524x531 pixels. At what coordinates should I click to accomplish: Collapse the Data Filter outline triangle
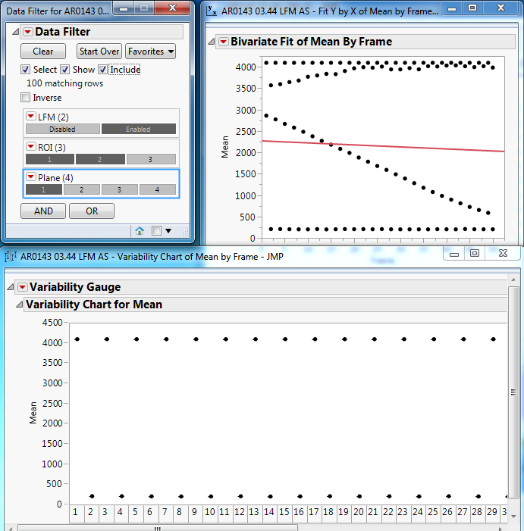tap(16, 32)
